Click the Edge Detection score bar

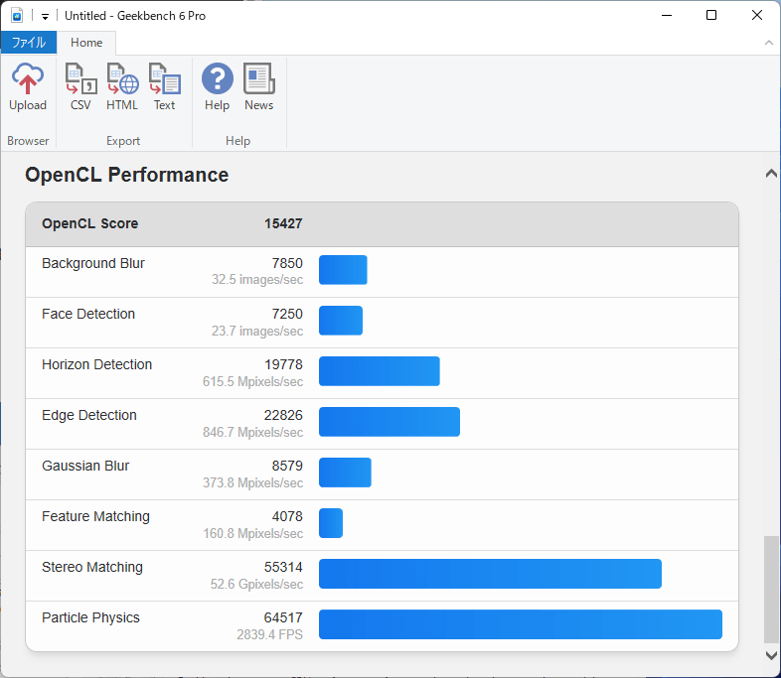coord(389,422)
